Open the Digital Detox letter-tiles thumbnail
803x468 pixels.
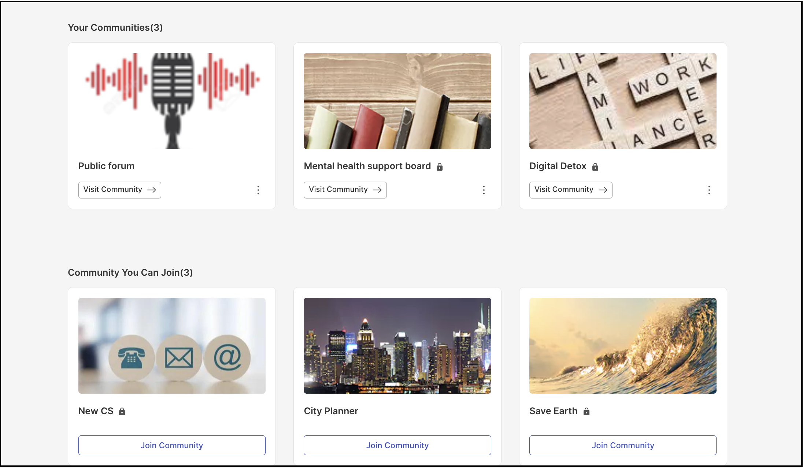tap(623, 101)
